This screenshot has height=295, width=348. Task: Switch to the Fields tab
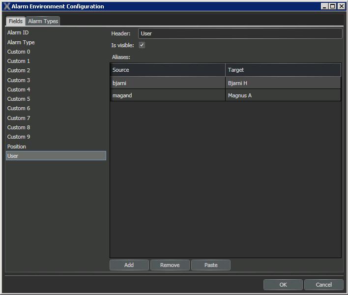pyautogui.click(x=16, y=21)
